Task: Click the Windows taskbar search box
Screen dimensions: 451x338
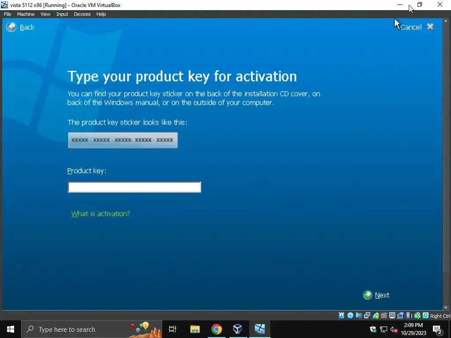Action: (92, 329)
